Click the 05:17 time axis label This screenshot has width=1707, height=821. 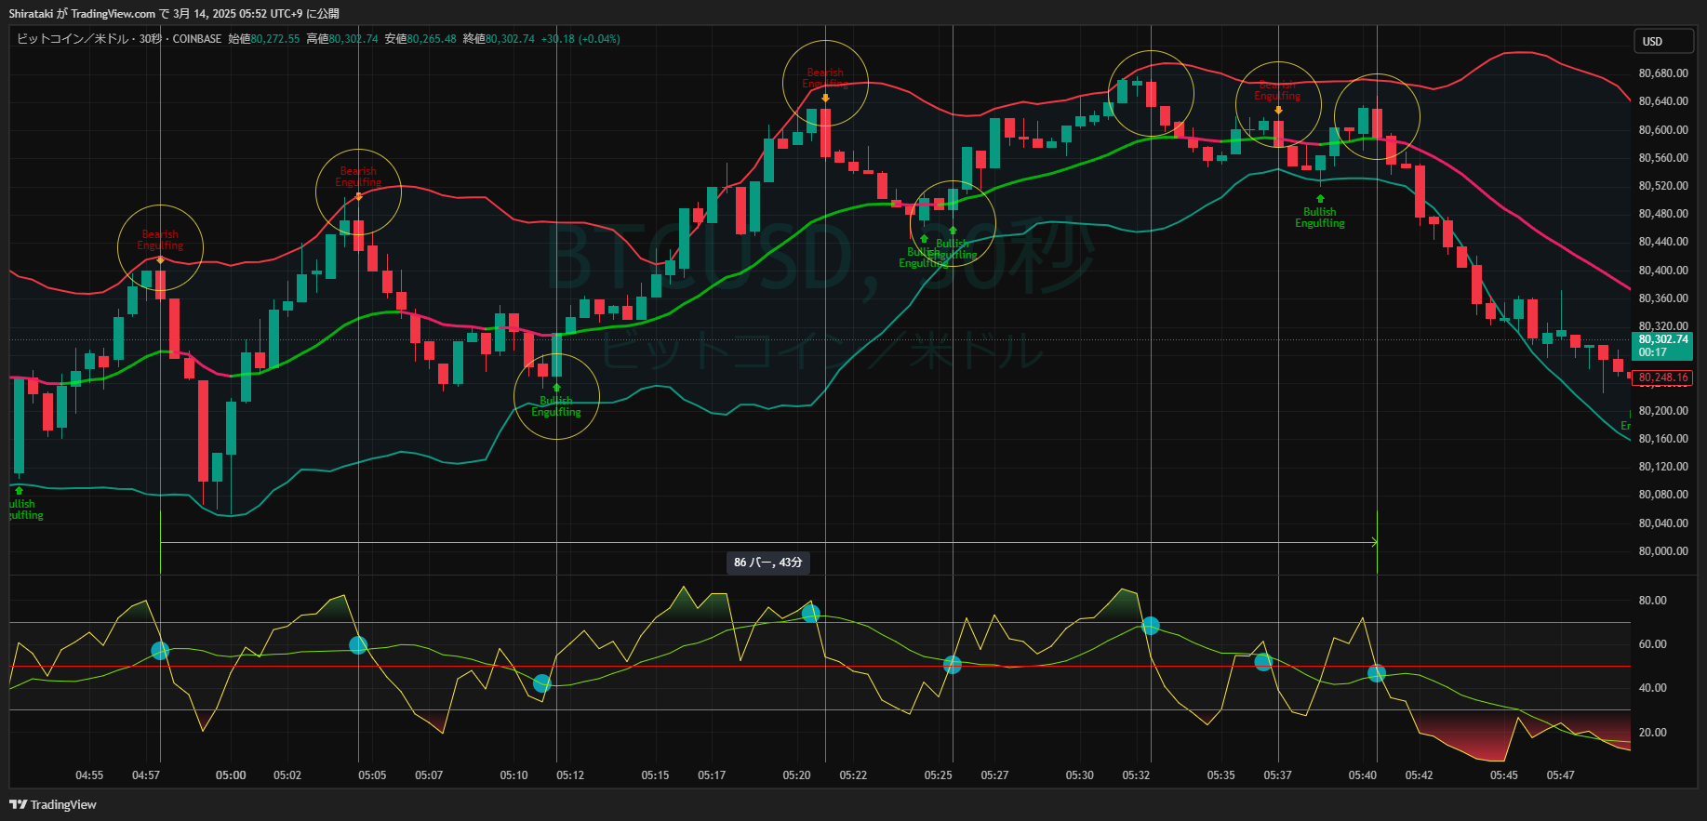click(712, 775)
